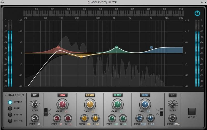
Task: Enable the GLOSS button
Action: pos(192,111)
